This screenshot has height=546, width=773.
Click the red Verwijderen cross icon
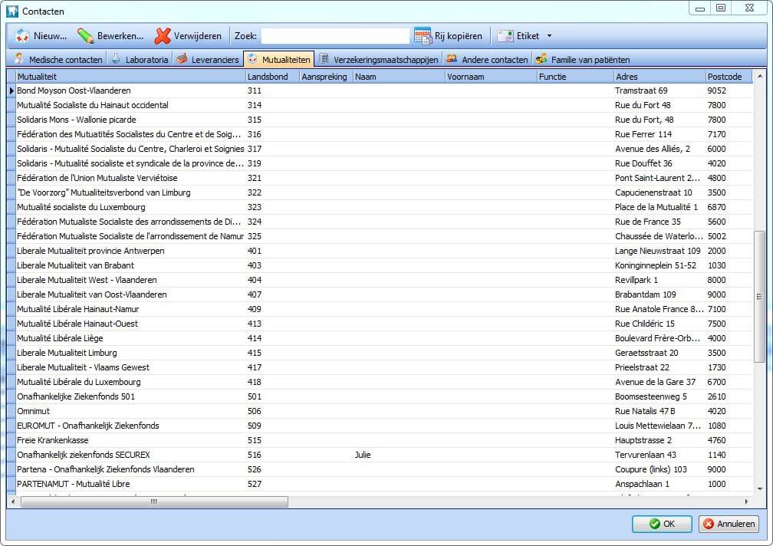click(162, 36)
